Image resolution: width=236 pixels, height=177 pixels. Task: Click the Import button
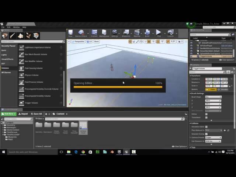(x=23, y=114)
